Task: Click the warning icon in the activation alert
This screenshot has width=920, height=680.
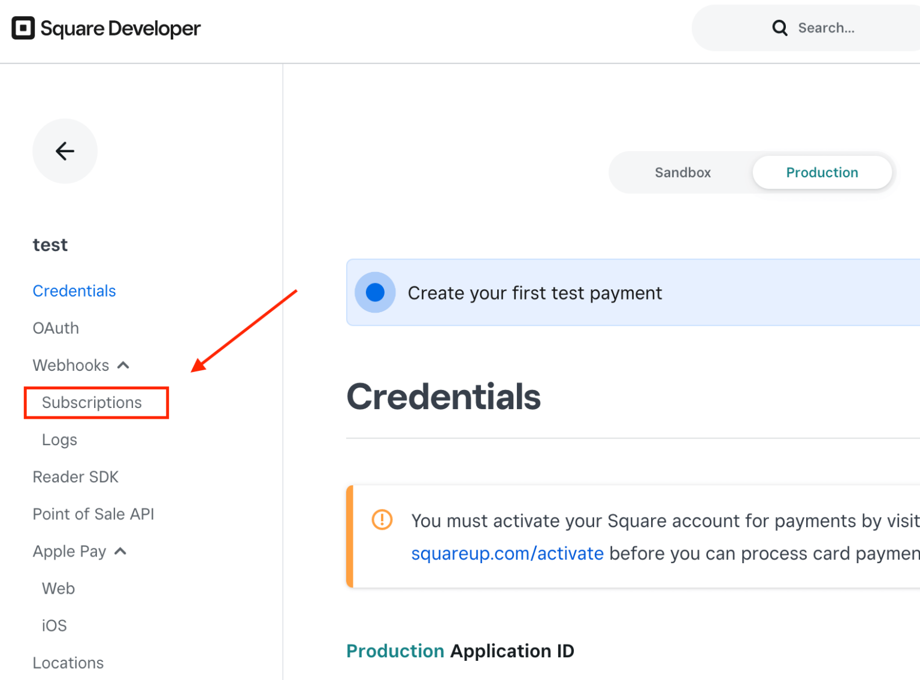Action: coord(382,520)
